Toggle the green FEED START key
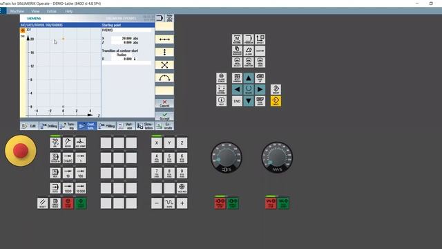This screenshot has width=442, height=249. pyautogui.click(x=283, y=203)
